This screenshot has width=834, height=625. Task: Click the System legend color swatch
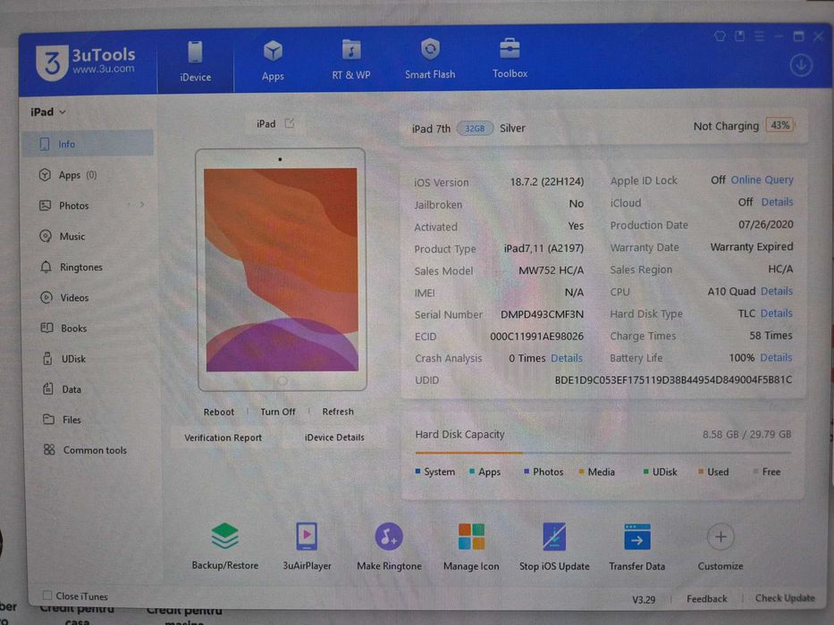click(x=417, y=471)
